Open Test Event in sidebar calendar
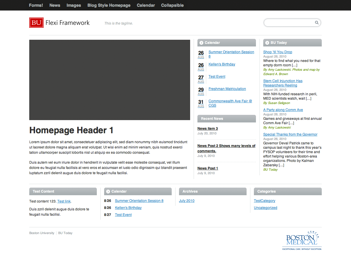 (x=217, y=77)
